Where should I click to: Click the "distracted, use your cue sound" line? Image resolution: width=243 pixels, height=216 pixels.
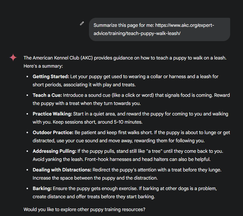[x=118, y=141]
